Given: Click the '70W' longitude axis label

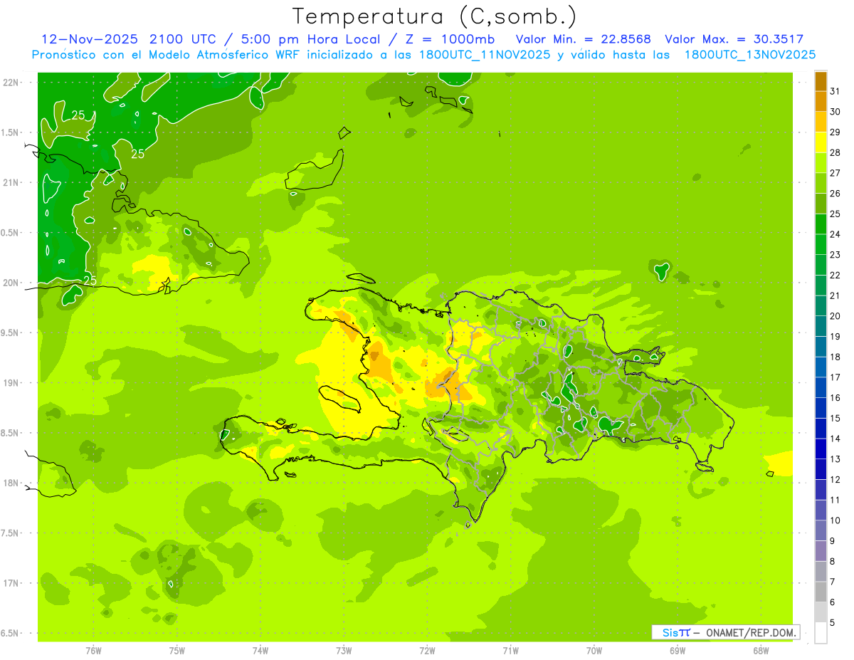Looking at the screenshot, I should click(x=594, y=651).
